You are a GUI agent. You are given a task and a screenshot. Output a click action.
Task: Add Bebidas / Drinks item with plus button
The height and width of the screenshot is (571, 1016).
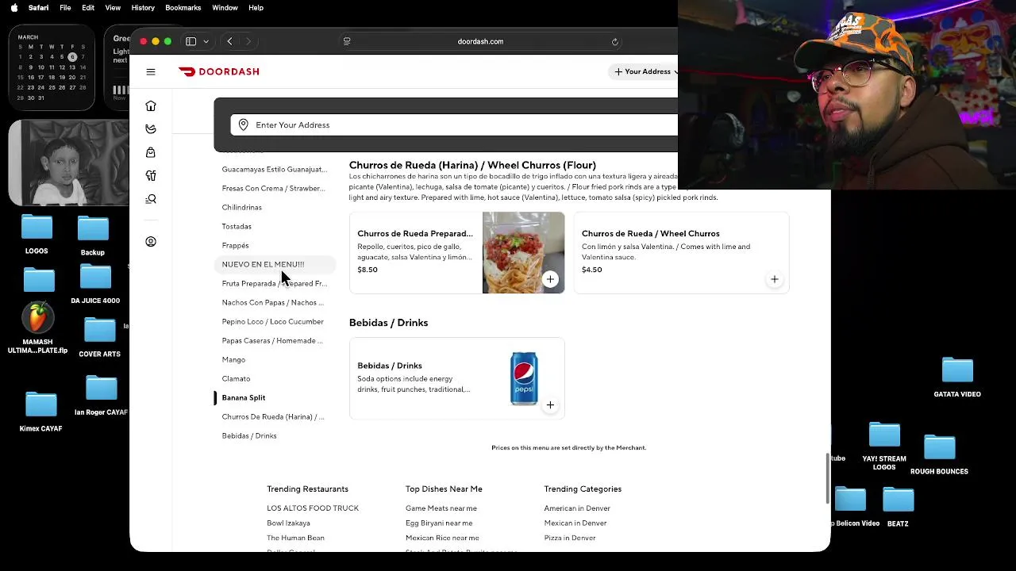tap(550, 405)
